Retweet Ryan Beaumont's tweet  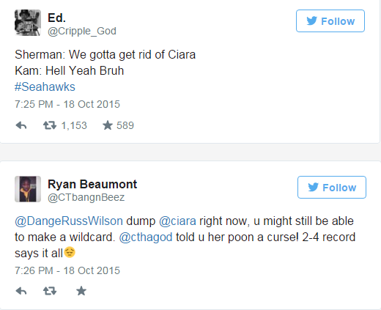click(x=50, y=291)
